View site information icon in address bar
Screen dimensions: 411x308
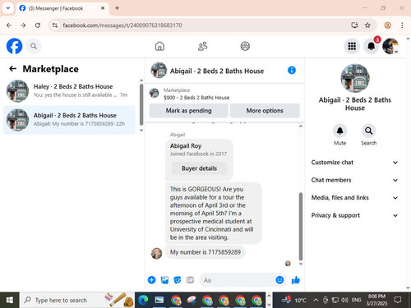click(x=55, y=25)
